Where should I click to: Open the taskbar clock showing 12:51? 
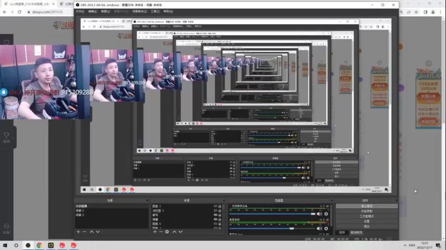coord(424,246)
